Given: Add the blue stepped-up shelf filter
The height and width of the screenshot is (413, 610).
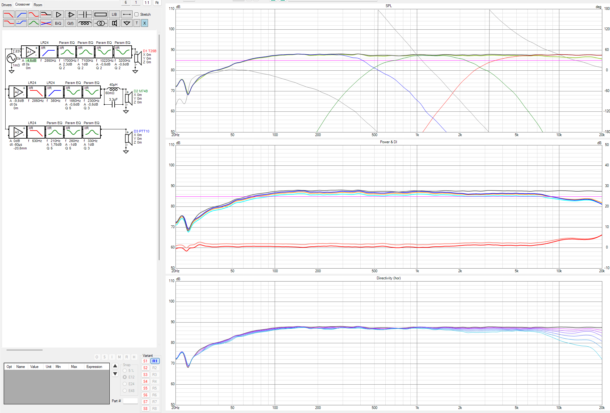Looking at the screenshot, I should (21, 23).
